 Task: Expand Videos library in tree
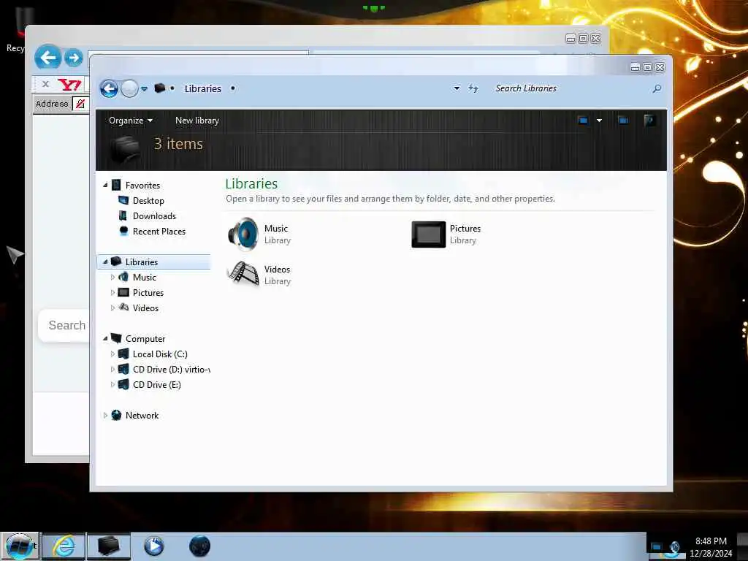(112, 308)
